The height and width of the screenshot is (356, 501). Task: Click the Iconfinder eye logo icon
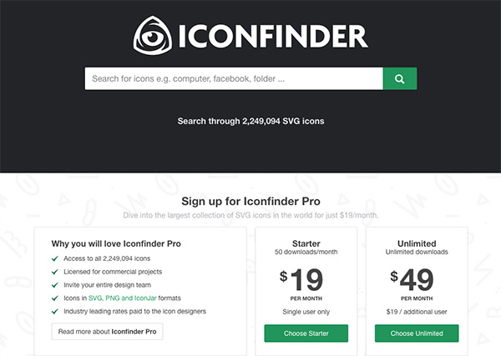[x=155, y=35]
